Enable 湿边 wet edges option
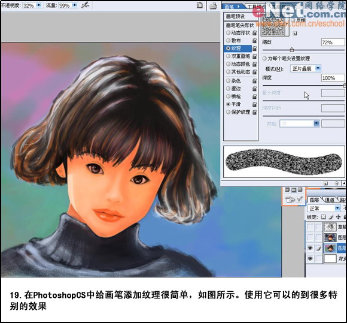 click(x=228, y=89)
